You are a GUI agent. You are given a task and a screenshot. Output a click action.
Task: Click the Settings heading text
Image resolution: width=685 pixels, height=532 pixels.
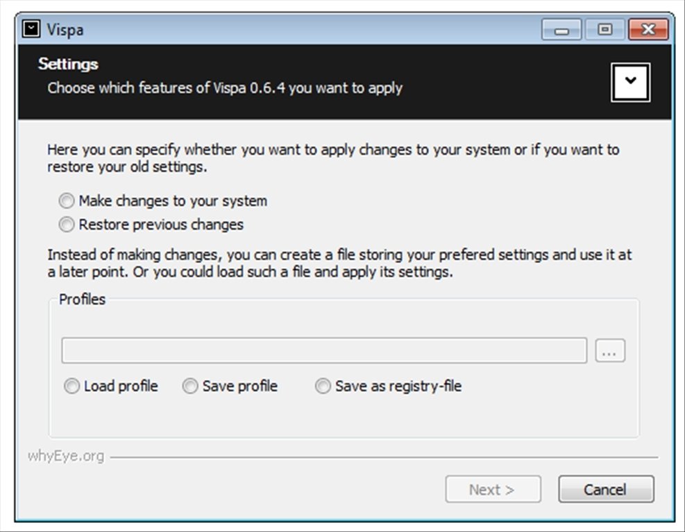tap(68, 65)
